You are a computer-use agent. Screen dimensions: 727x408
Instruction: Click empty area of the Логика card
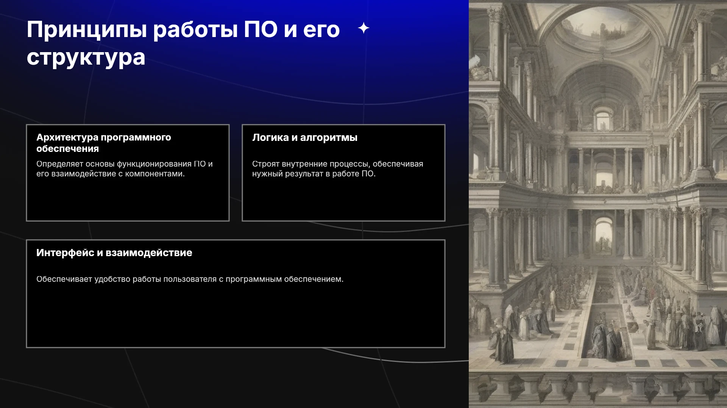(x=343, y=200)
